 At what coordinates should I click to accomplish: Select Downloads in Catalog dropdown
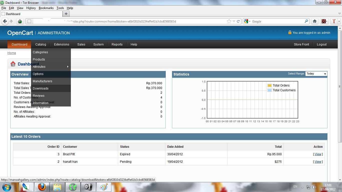point(51,88)
